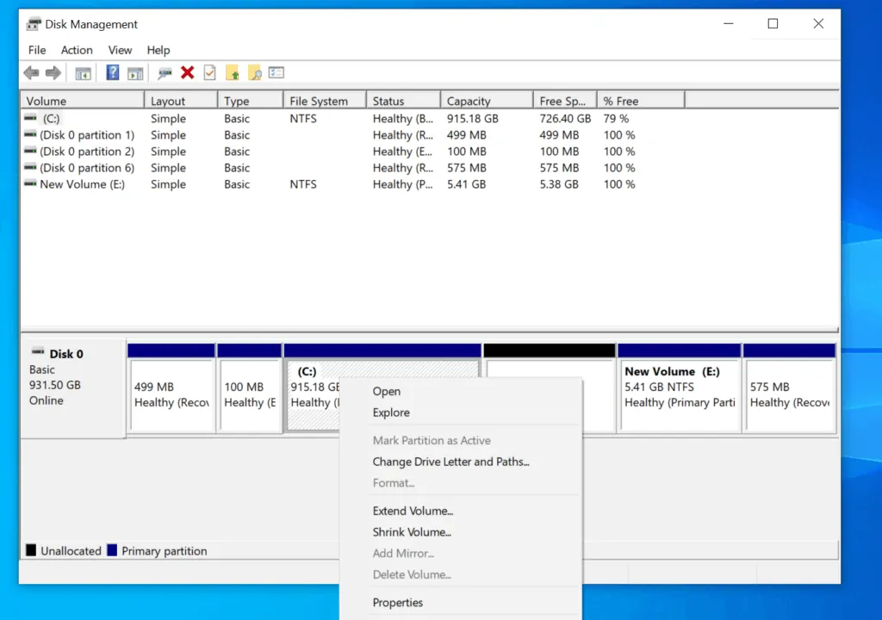Click the folder with magnifier toolbar icon

pos(255,72)
